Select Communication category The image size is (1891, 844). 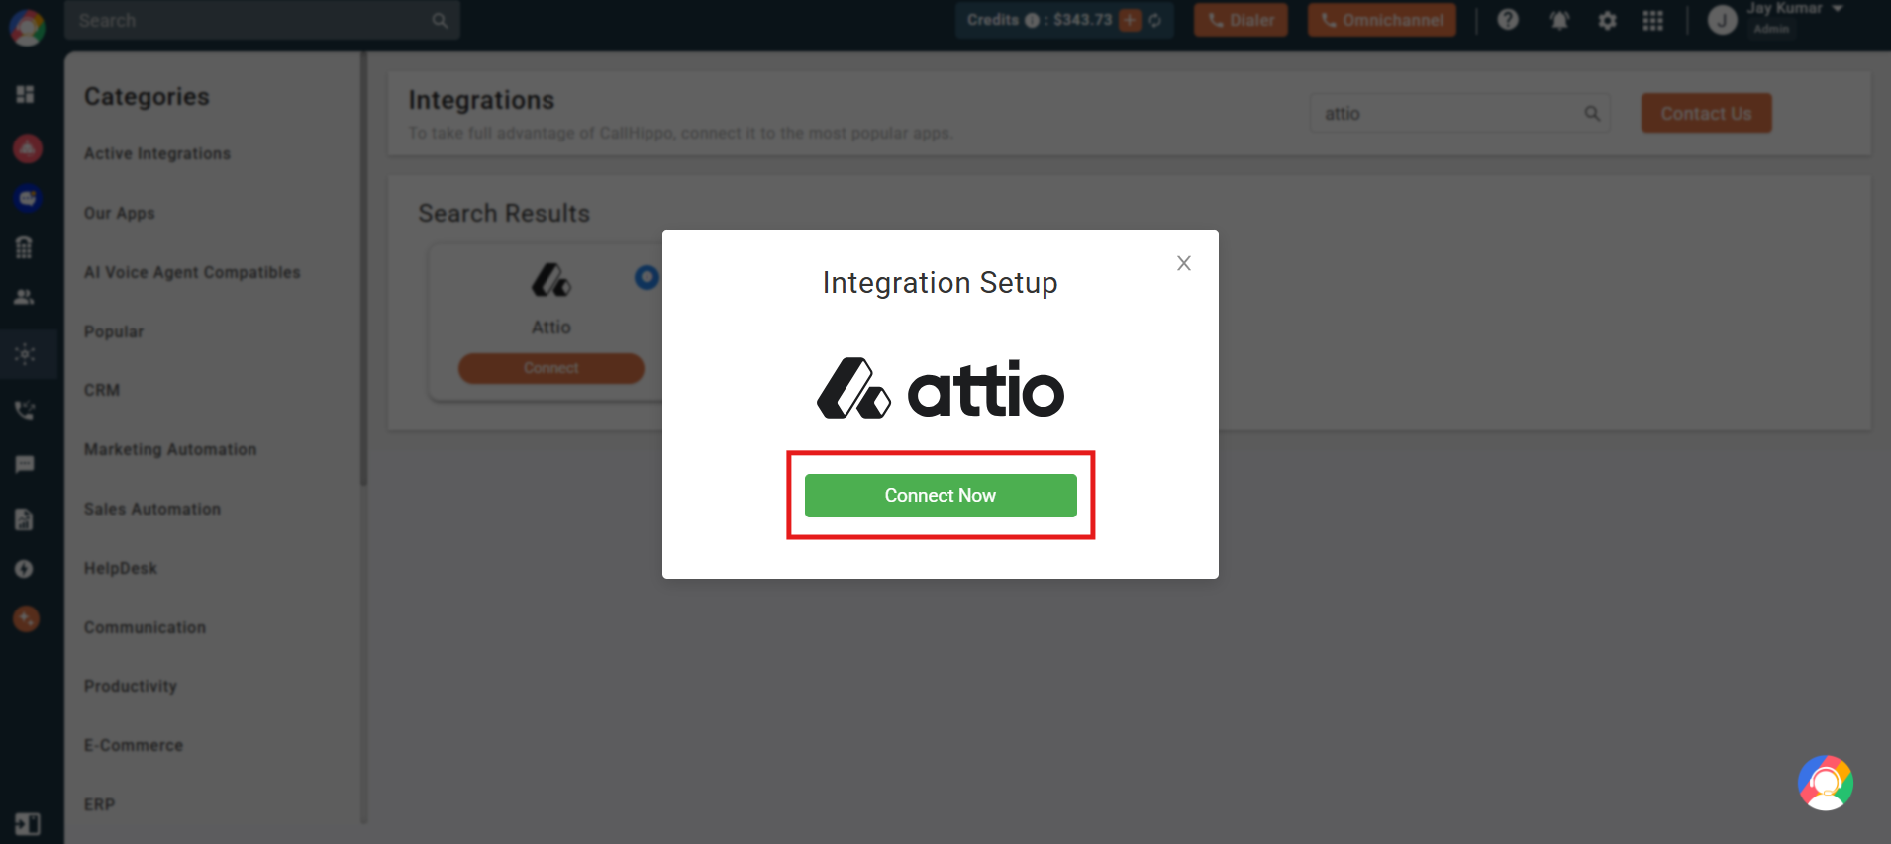click(145, 627)
